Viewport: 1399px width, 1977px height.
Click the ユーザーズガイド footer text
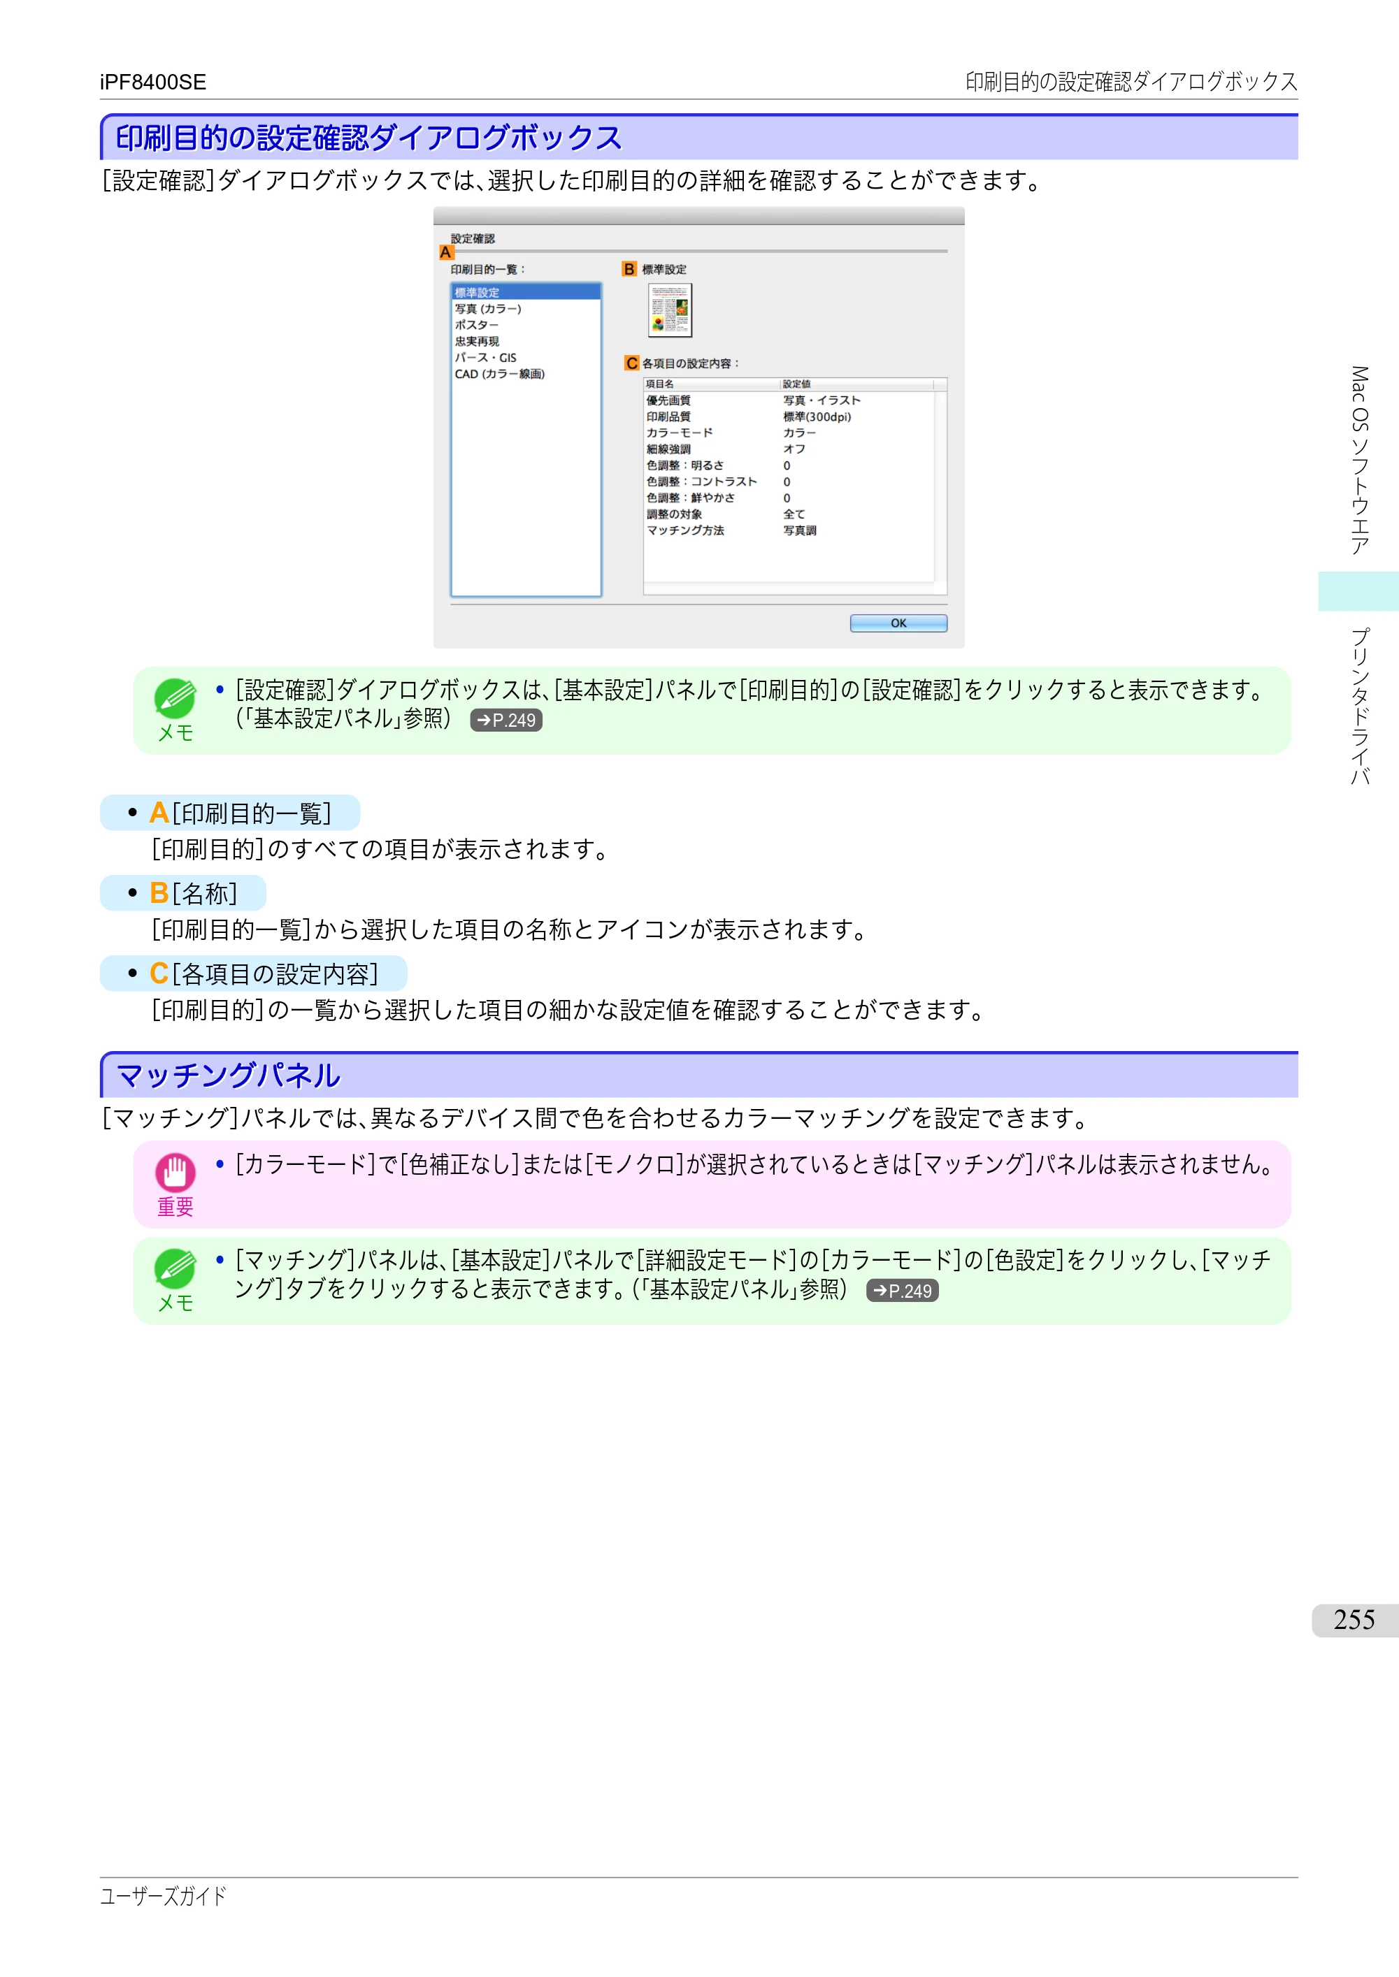pos(164,1896)
